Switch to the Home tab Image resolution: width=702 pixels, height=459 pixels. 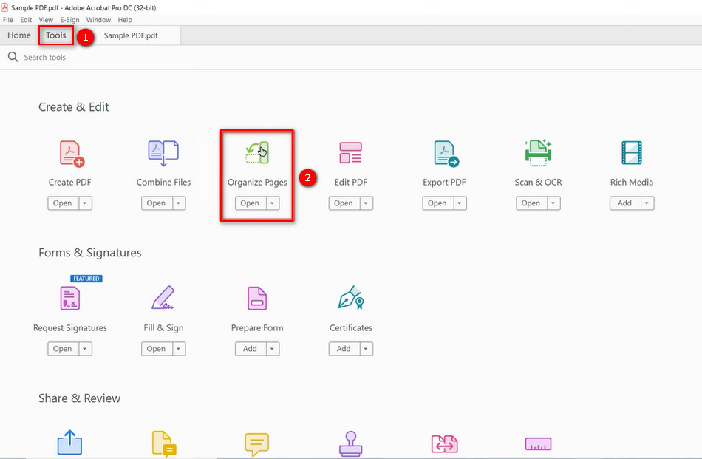19,35
